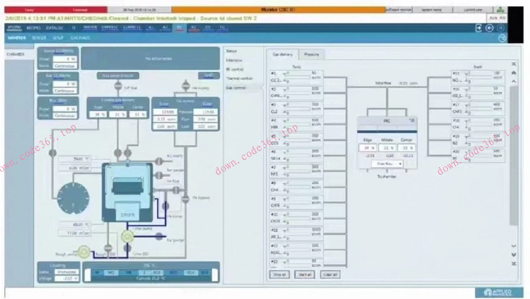This screenshot has height=299, width=530.
Task: Click the FRC Edge percent field
Action: coord(368,148)
